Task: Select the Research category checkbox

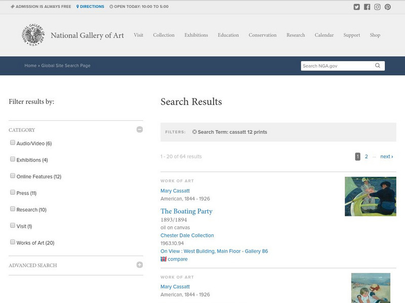Action: (x=12, y=209)
